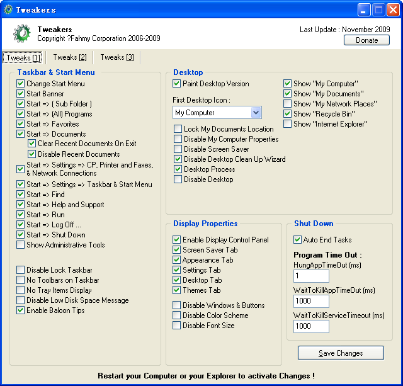Close the Tweakers window

point(393,10)
